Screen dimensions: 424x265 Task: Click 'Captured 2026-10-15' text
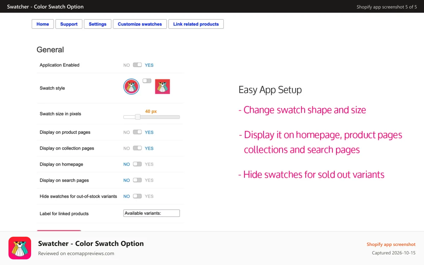tap(394, 253)
